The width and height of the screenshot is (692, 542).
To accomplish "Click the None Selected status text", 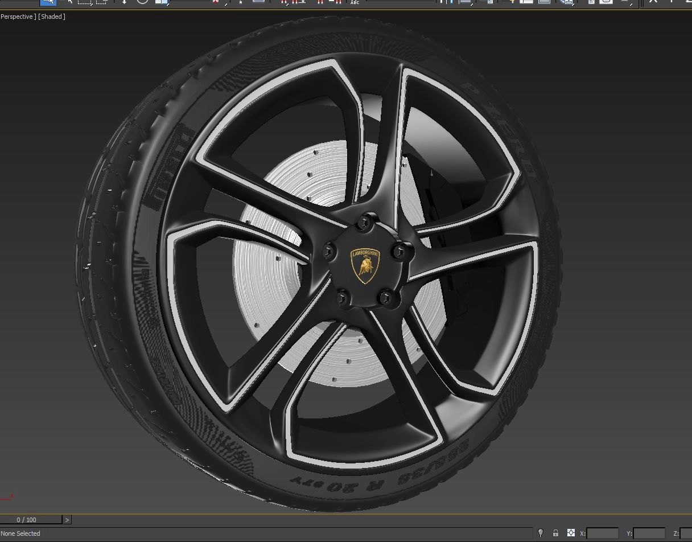I will click(x=20, y=533).
